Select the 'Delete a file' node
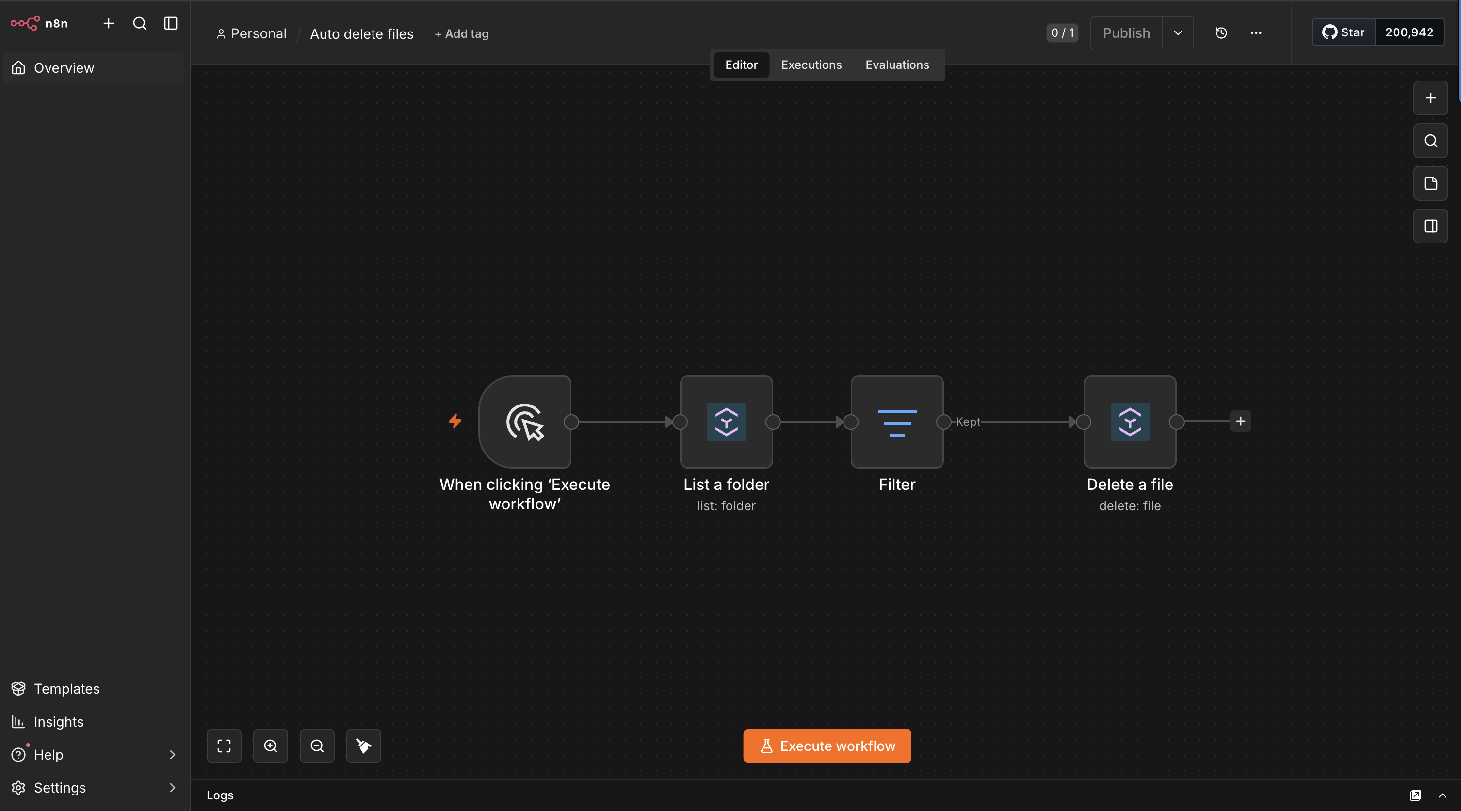The width and height of the screenshot is (1461, 811). tap(1130, 422)
